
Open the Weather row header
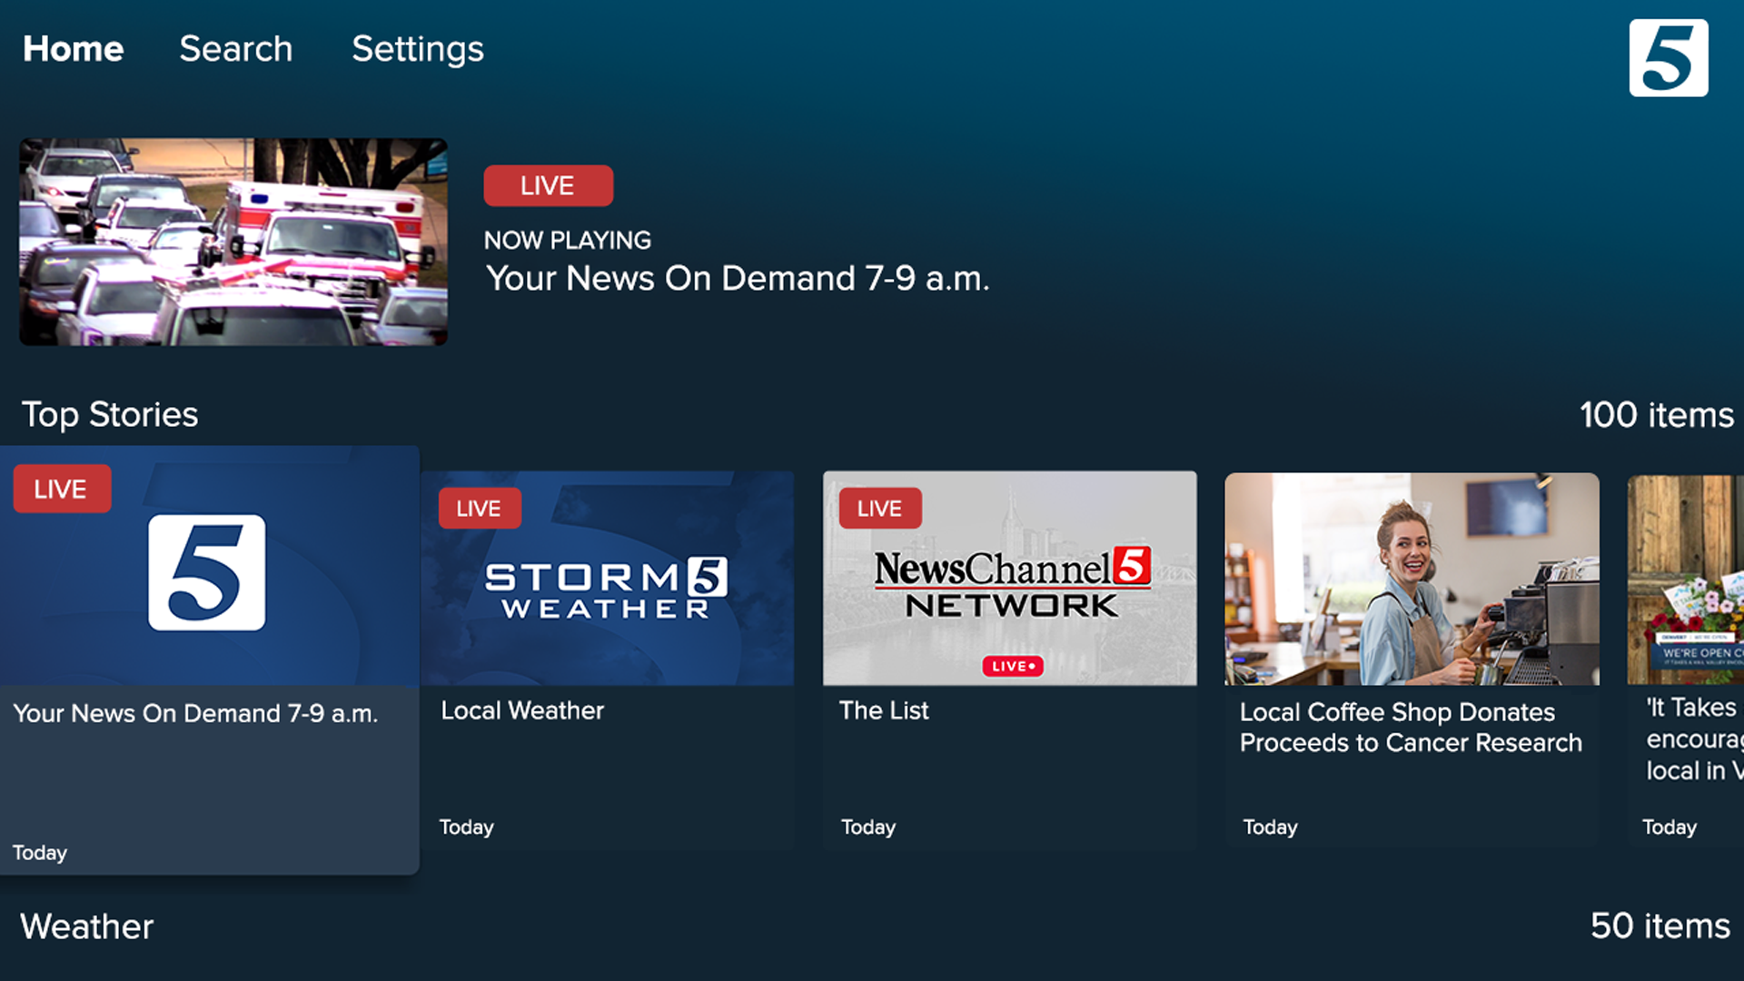(86, 926)
